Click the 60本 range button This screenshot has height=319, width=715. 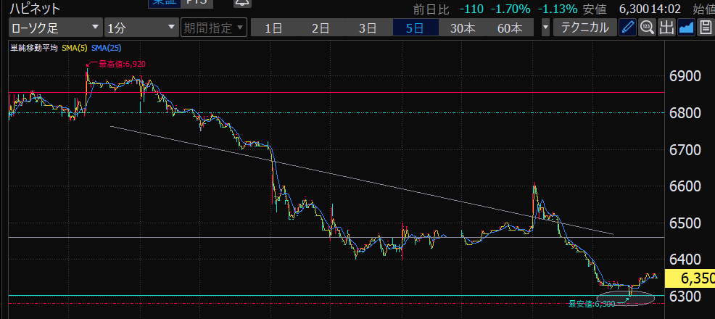(x=510, y=28)
